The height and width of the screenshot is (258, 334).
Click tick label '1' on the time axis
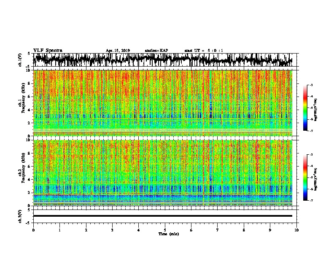click(59, 230)
